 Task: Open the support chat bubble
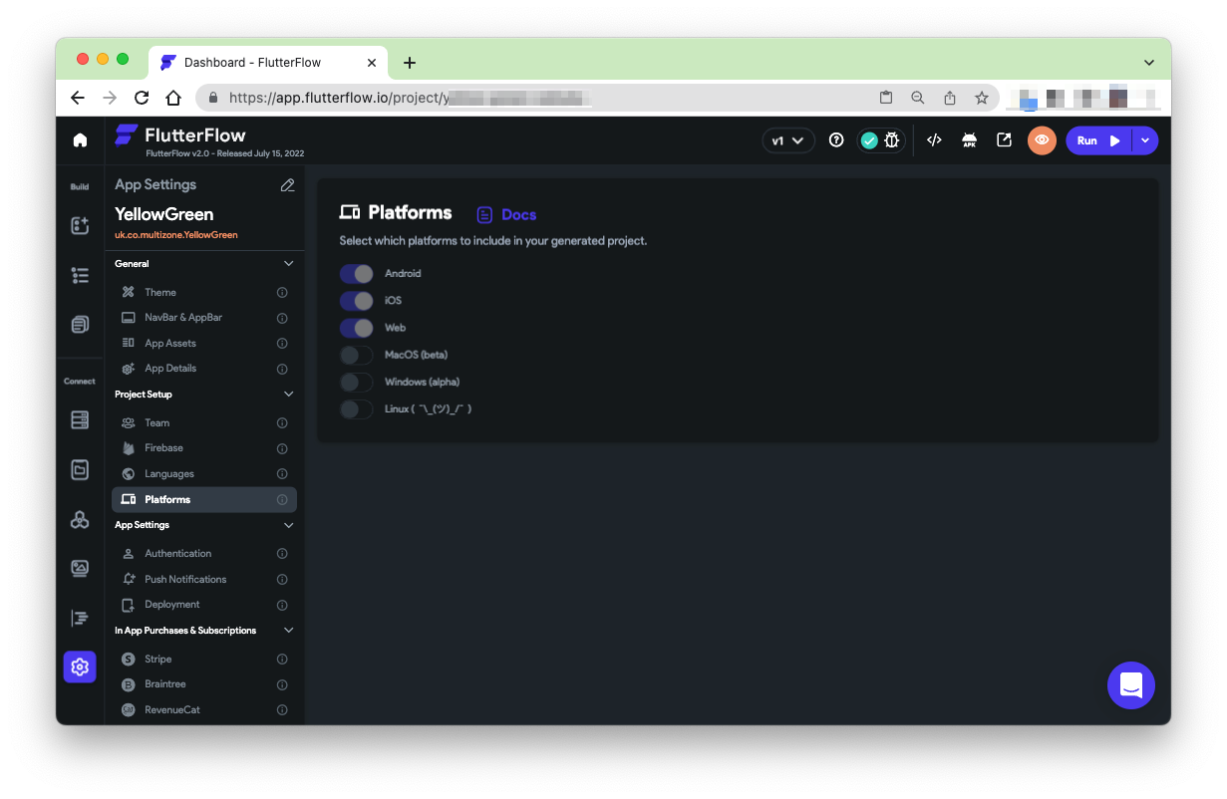[x=1131, y=685]
